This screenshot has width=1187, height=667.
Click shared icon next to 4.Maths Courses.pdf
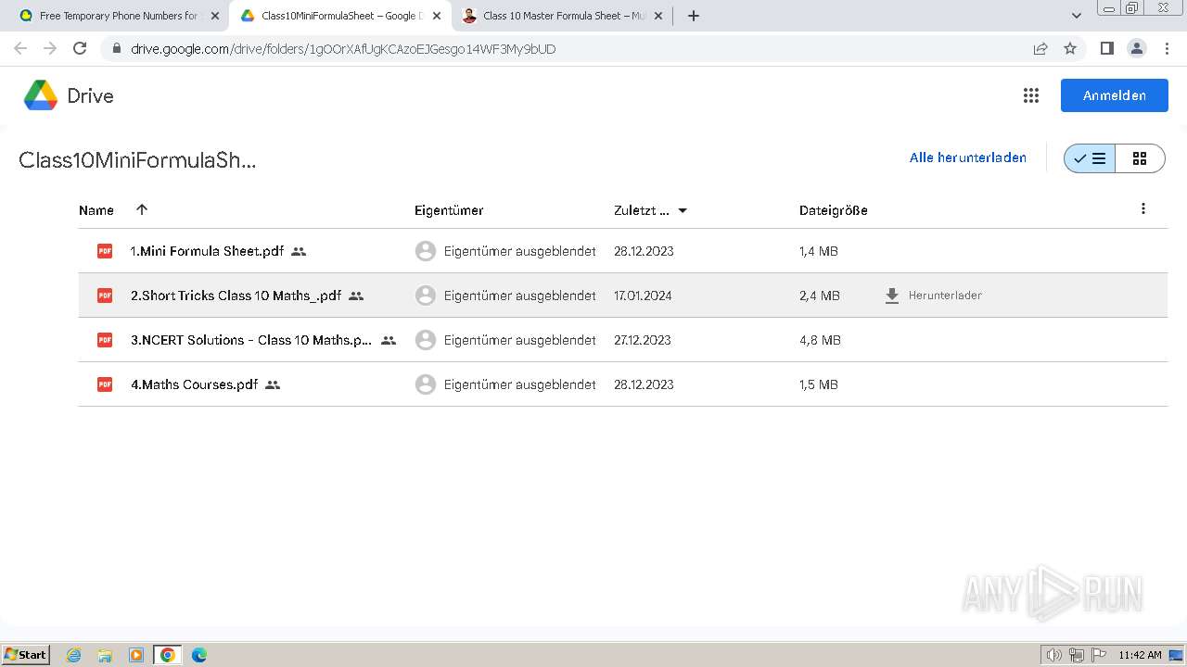click(x=273, y=384)
